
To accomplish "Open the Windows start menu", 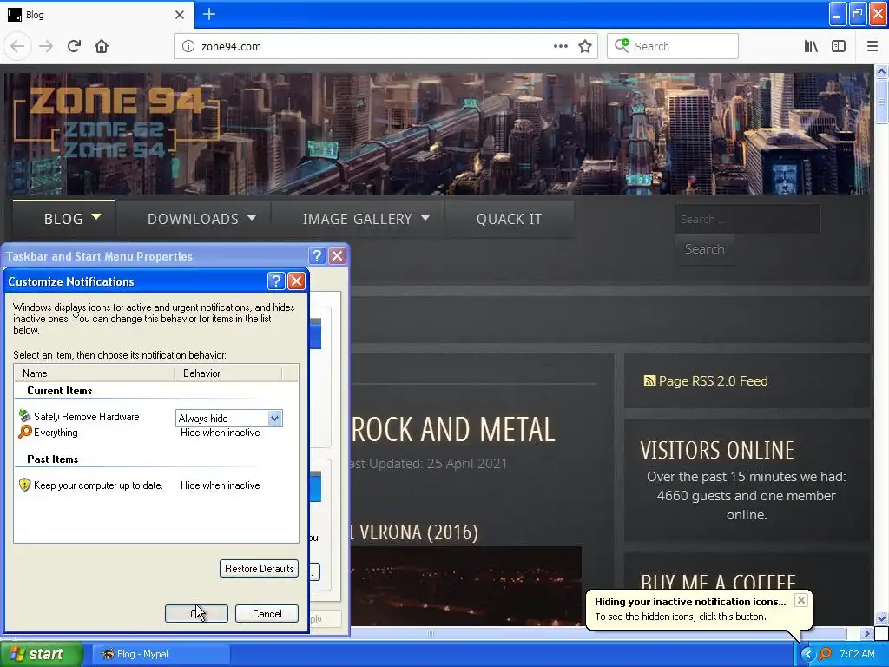I will (41, 654).
